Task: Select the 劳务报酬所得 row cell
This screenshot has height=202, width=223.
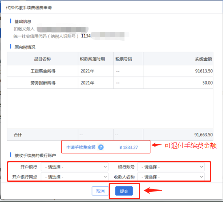Action: click(x=43, y=83)
